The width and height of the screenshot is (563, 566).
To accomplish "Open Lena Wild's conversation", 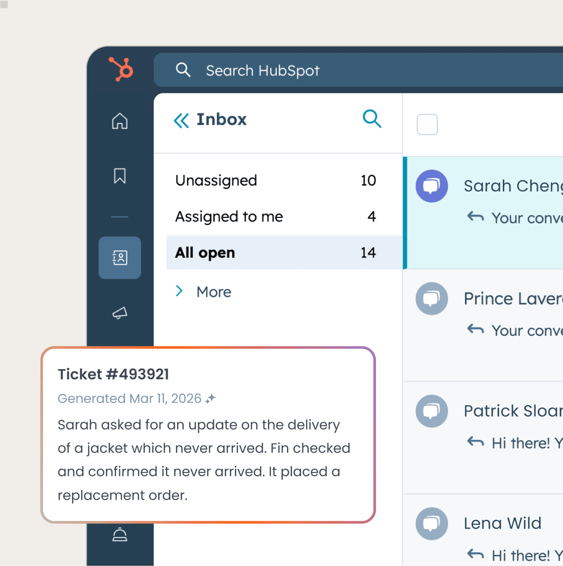I will 483,530.
